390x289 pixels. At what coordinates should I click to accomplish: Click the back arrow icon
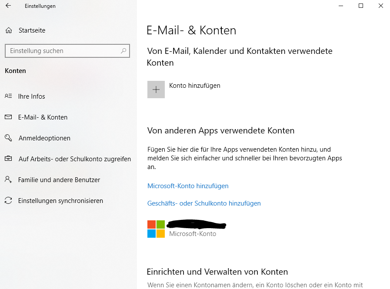[8, 6]
